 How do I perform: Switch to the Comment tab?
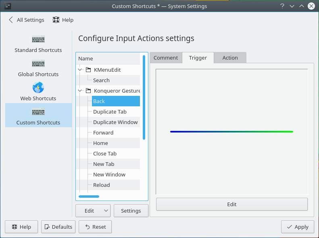[x=165, y=58]
